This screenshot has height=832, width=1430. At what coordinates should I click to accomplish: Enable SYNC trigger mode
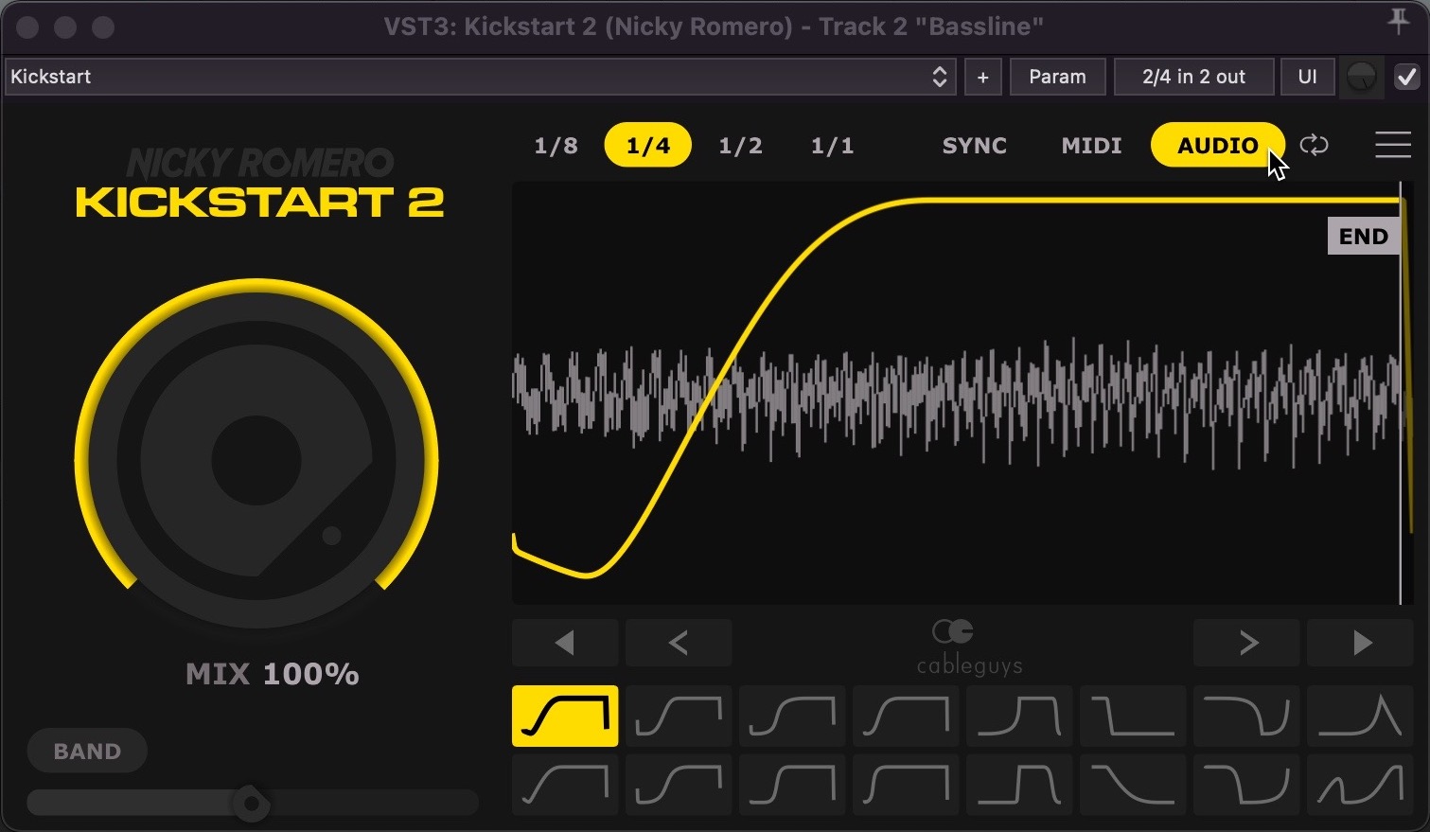pos(974,146)
